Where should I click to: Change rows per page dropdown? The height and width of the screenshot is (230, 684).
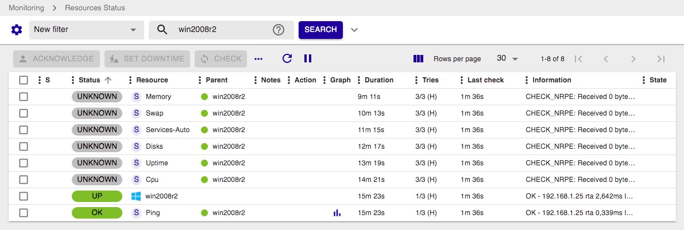click(507, 58)
